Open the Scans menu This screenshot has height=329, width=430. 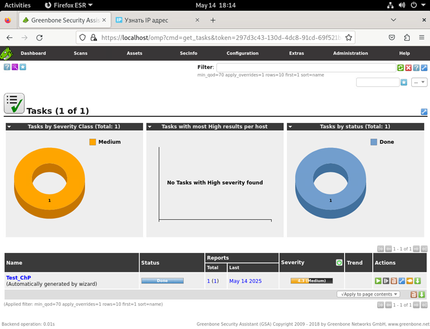point(80,53)
